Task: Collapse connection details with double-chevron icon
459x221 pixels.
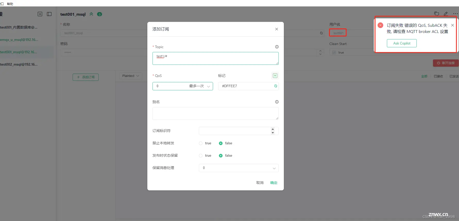Action: tap(91, 14)
